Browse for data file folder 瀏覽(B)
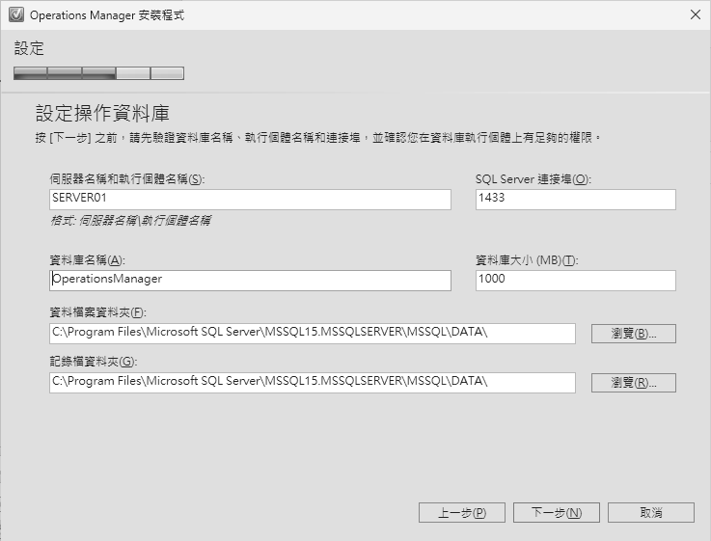The height and width of the screenshot is (541, 711). pyautogui.click(x=634, y=334)
